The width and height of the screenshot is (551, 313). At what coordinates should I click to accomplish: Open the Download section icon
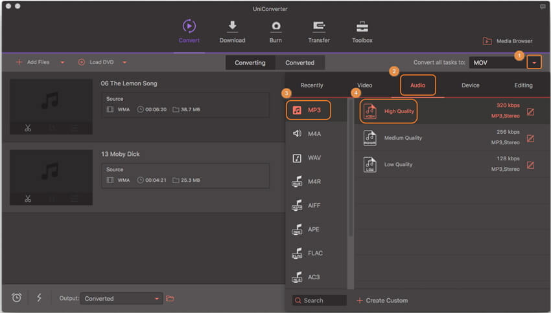(x=232, y=27)
